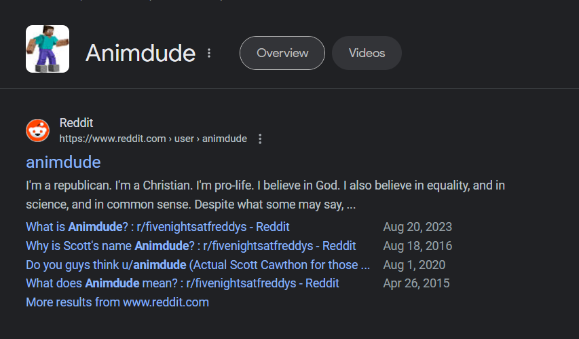
Task: Click the Aug 20, 2023 date
Action: (x=417, y=227)
